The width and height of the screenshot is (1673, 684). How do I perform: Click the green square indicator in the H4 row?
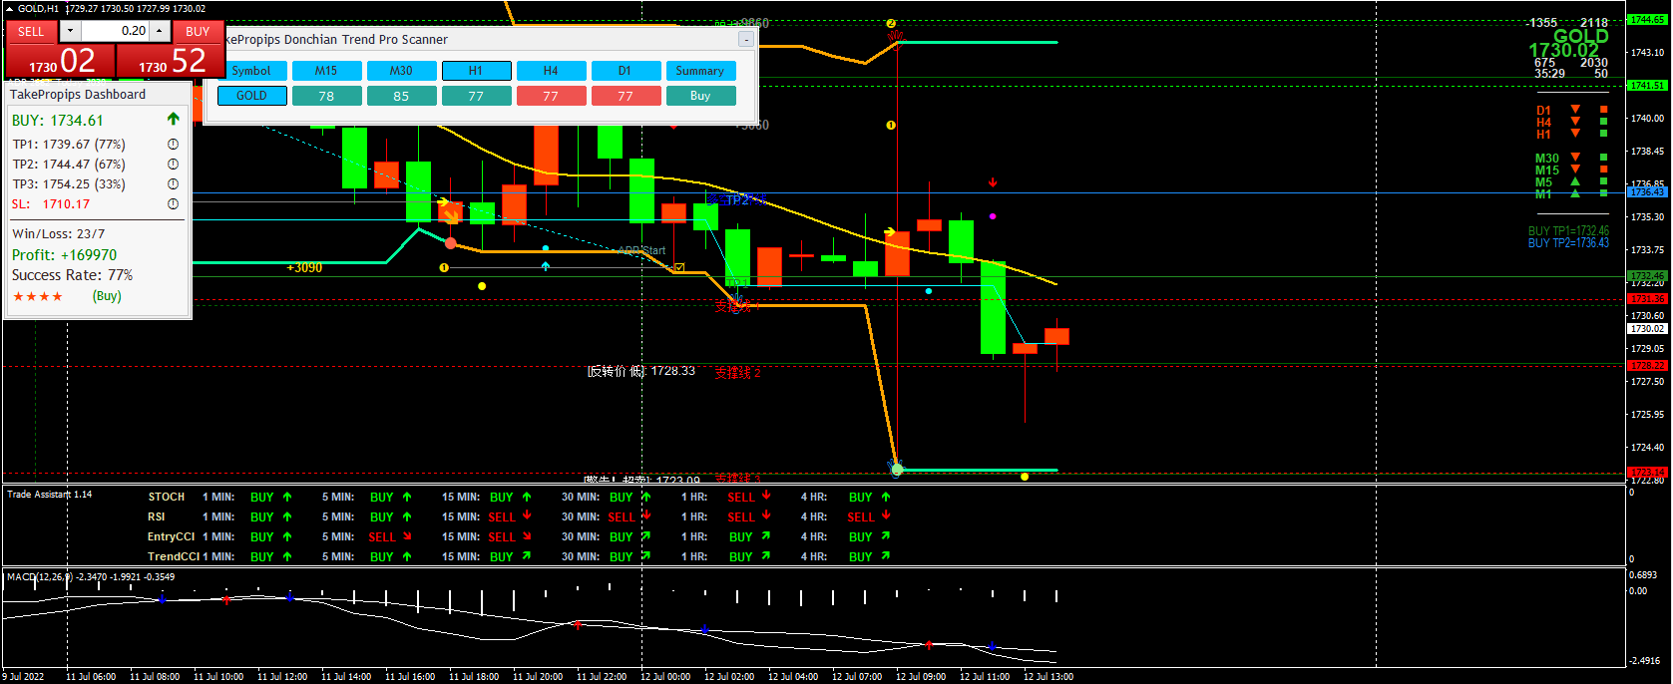pos(1604,122)
